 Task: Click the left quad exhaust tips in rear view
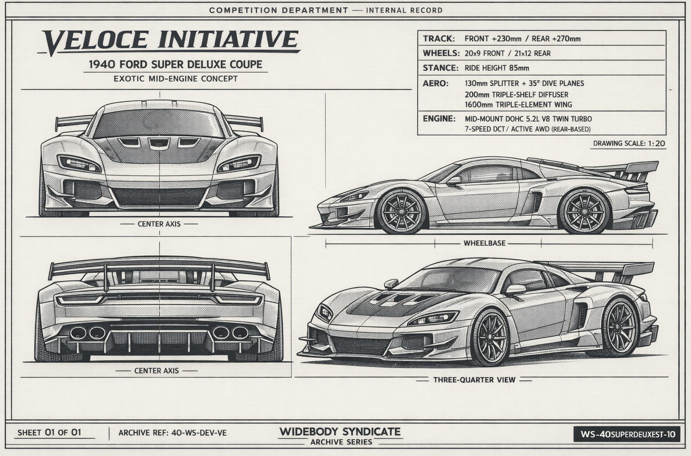pos(88,333)
